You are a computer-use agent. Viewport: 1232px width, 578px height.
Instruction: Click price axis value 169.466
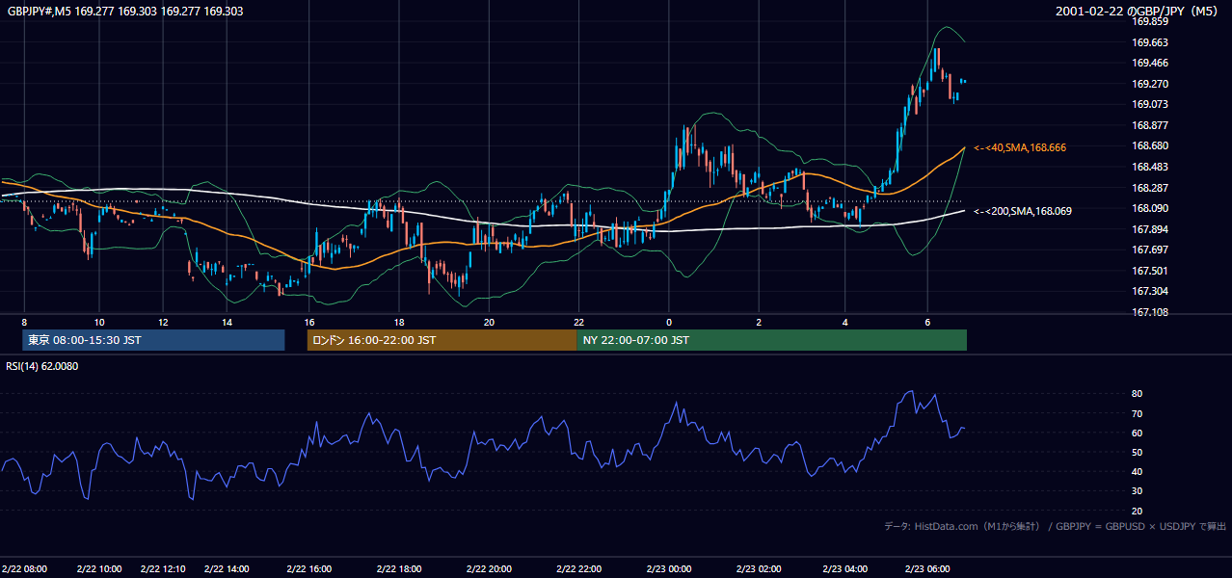[1150, 63]
